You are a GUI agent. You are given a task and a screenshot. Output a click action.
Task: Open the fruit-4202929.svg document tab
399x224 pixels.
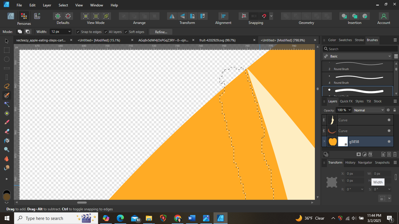[217, 40]
